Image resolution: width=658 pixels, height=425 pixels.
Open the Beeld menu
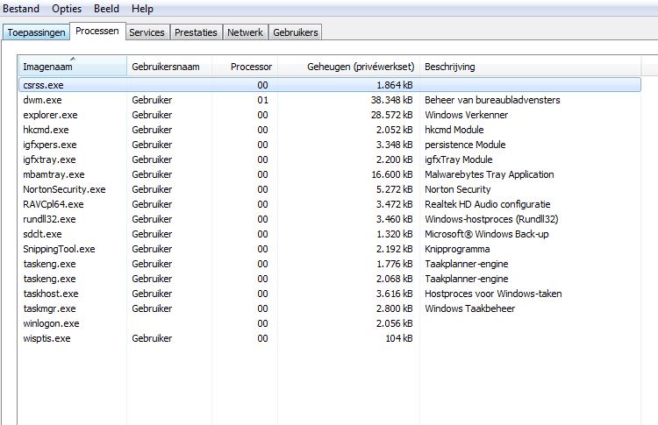(x=106, y=9)
